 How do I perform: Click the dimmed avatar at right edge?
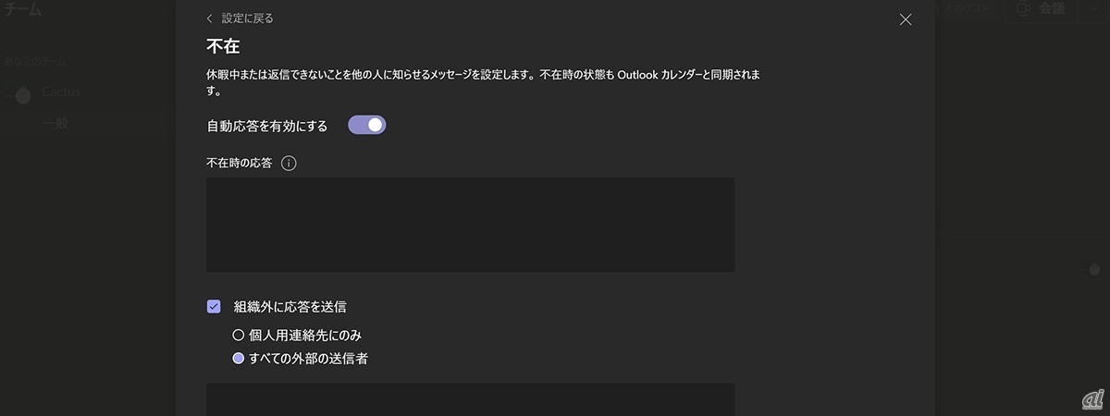click(x=1095, y=269)
